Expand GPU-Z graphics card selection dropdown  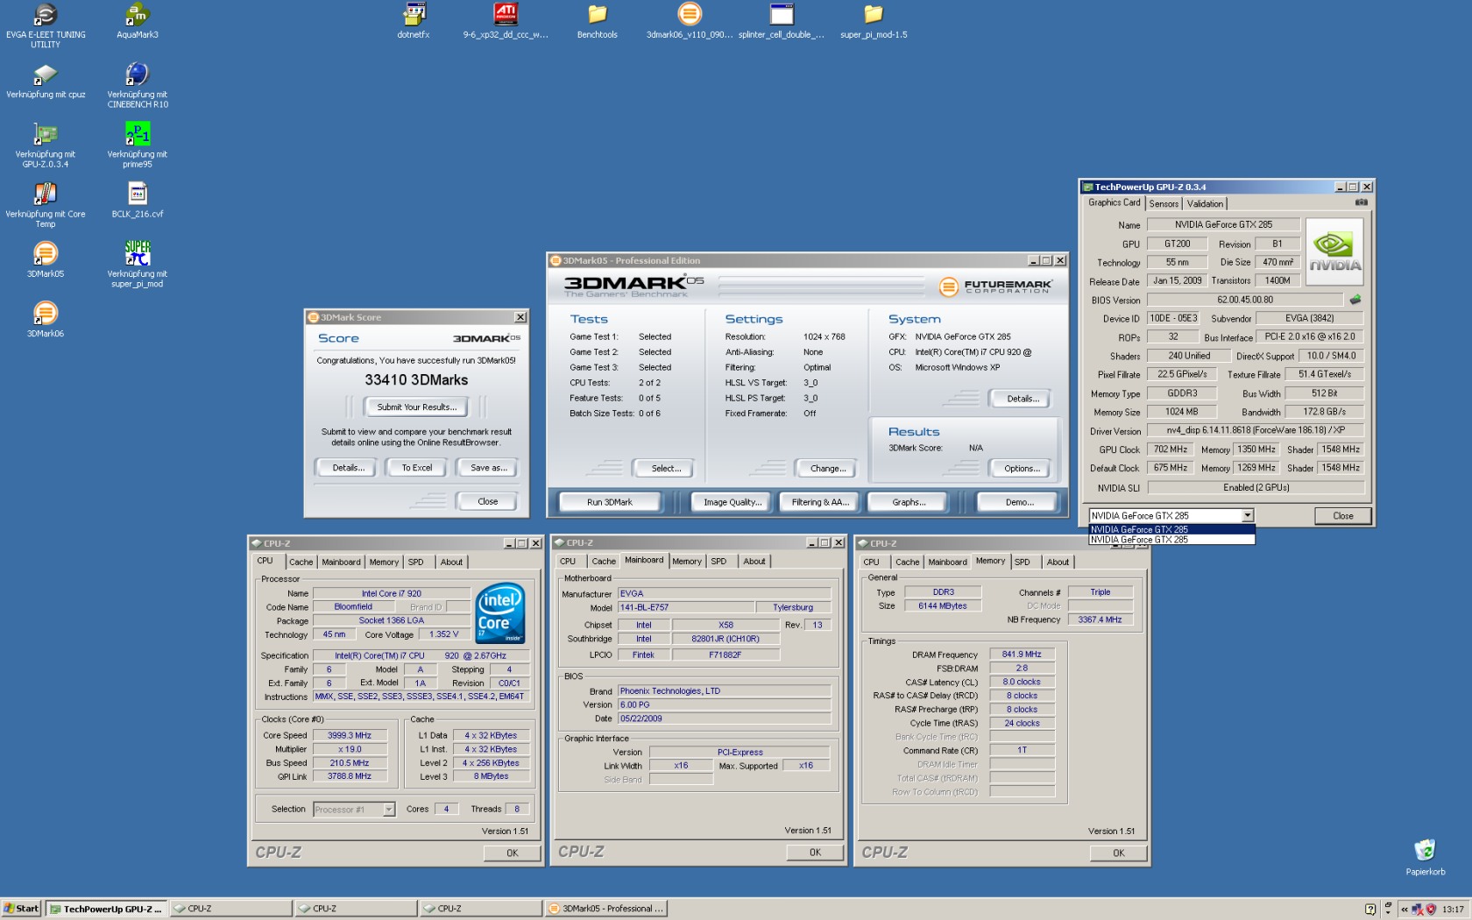pyautogui.click(x=1248, y=516)
